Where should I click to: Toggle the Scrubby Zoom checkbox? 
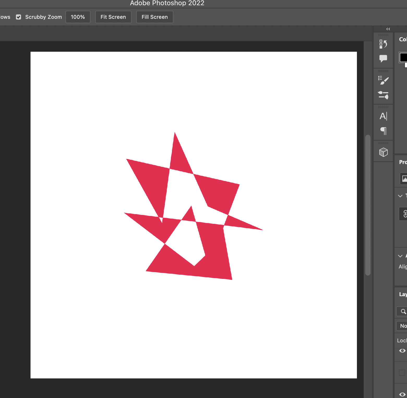click(x=18, y=17)
